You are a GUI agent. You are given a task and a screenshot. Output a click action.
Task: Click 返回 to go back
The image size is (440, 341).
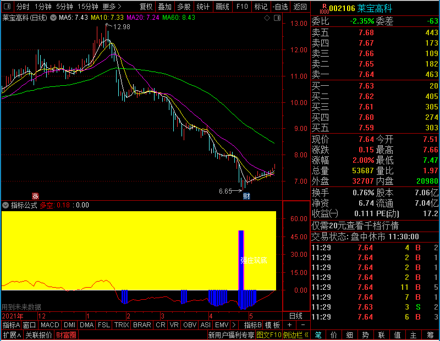[300, 7]
